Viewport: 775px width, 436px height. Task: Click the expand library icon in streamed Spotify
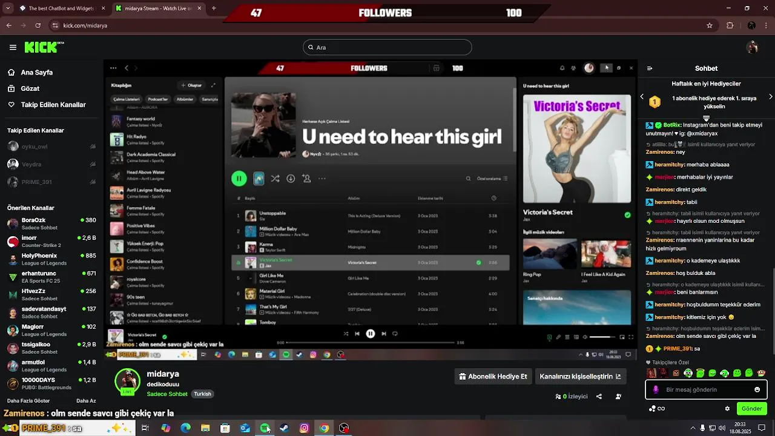(213, 85)
